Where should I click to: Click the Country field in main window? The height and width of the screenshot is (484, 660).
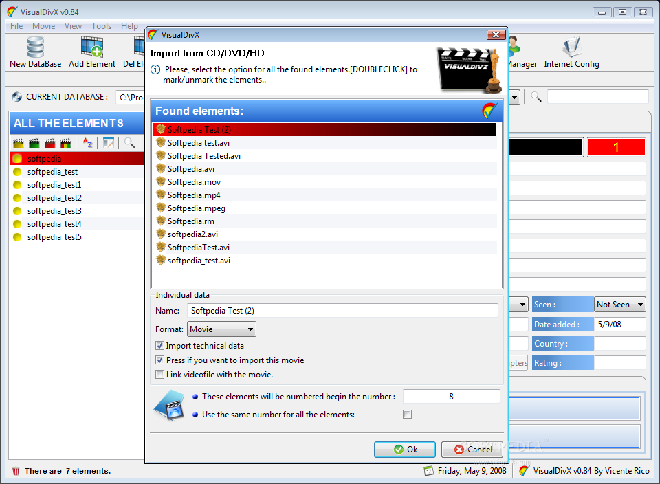[619, 344]
